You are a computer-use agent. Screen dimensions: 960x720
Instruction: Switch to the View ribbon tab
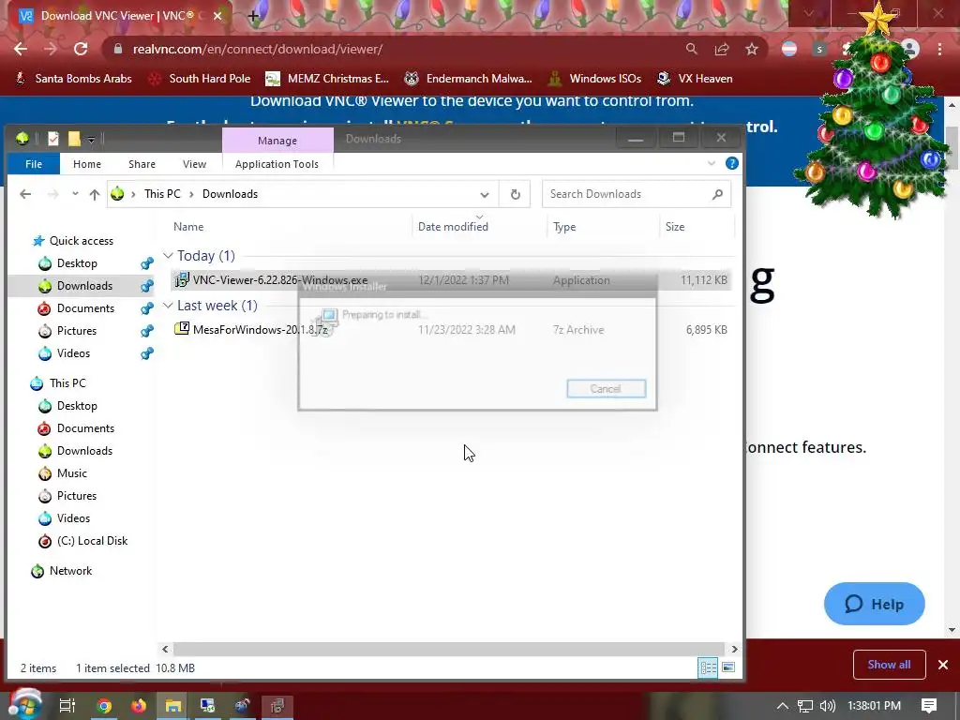click(x=194, y=164)
